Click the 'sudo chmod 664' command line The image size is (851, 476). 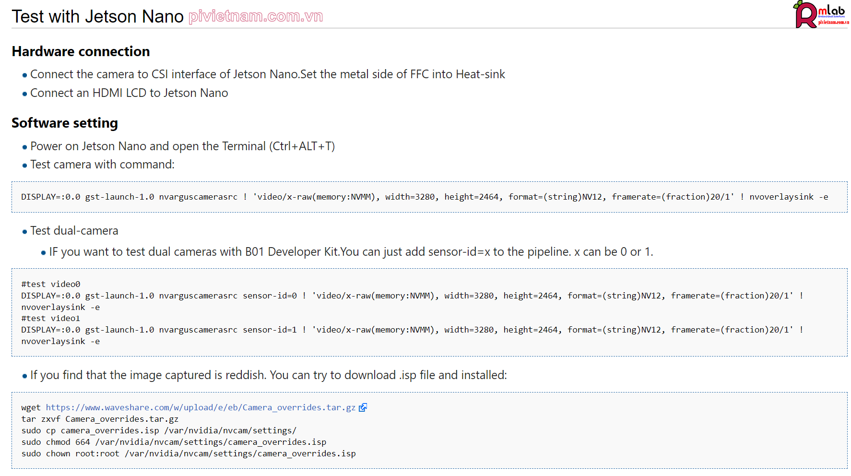point(174,442)
